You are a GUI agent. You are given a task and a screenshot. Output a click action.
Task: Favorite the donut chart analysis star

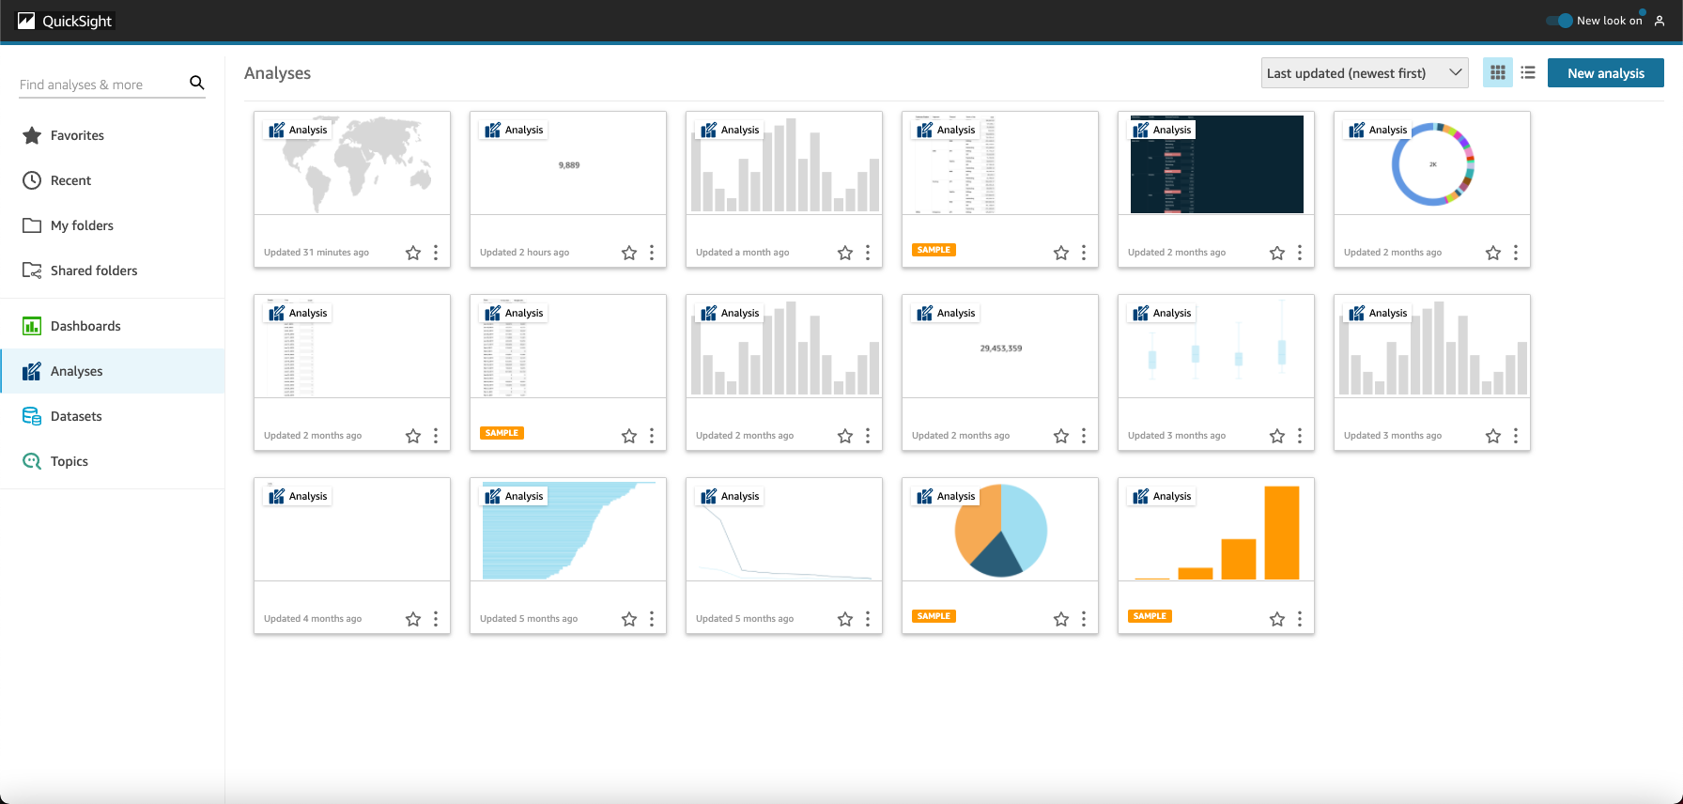click(x=1493, y=253)
